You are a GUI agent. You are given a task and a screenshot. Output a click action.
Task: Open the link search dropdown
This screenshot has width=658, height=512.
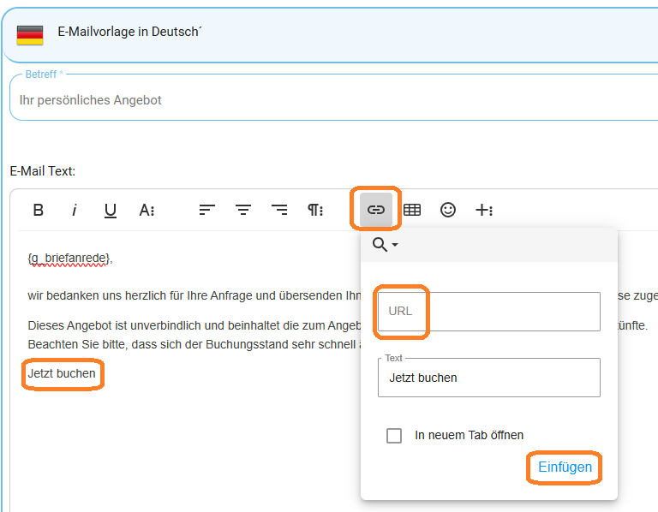pyautogui.click(x=386, y=245)
